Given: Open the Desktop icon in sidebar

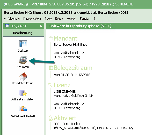Looking at the screenshot, I should pyautogui.click(x=23, y=44).
